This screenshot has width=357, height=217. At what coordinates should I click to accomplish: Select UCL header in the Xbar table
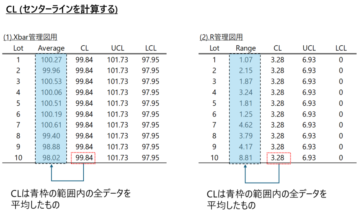tap(117, 48)
